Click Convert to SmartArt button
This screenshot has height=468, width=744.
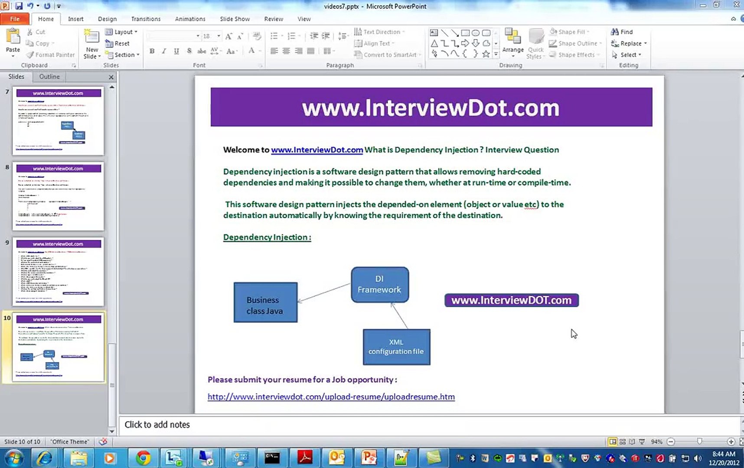(x=388, y=55)
